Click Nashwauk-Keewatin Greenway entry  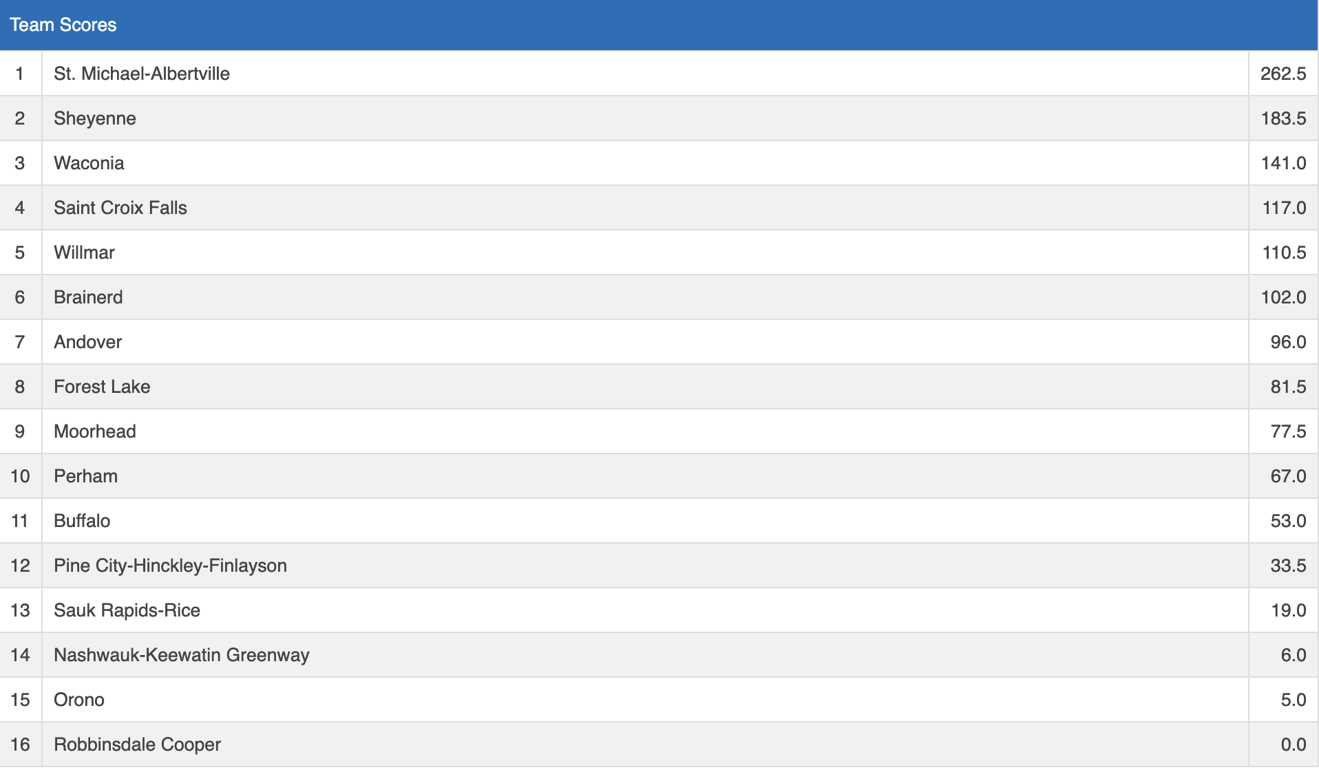[182, 655]
